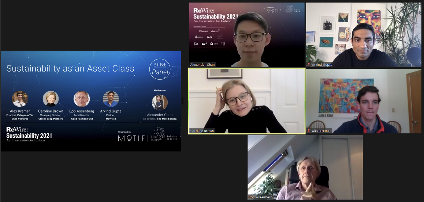Select Alex Kremer's video tile
Viewport: 424px width, 202px height.
point(364,101)
